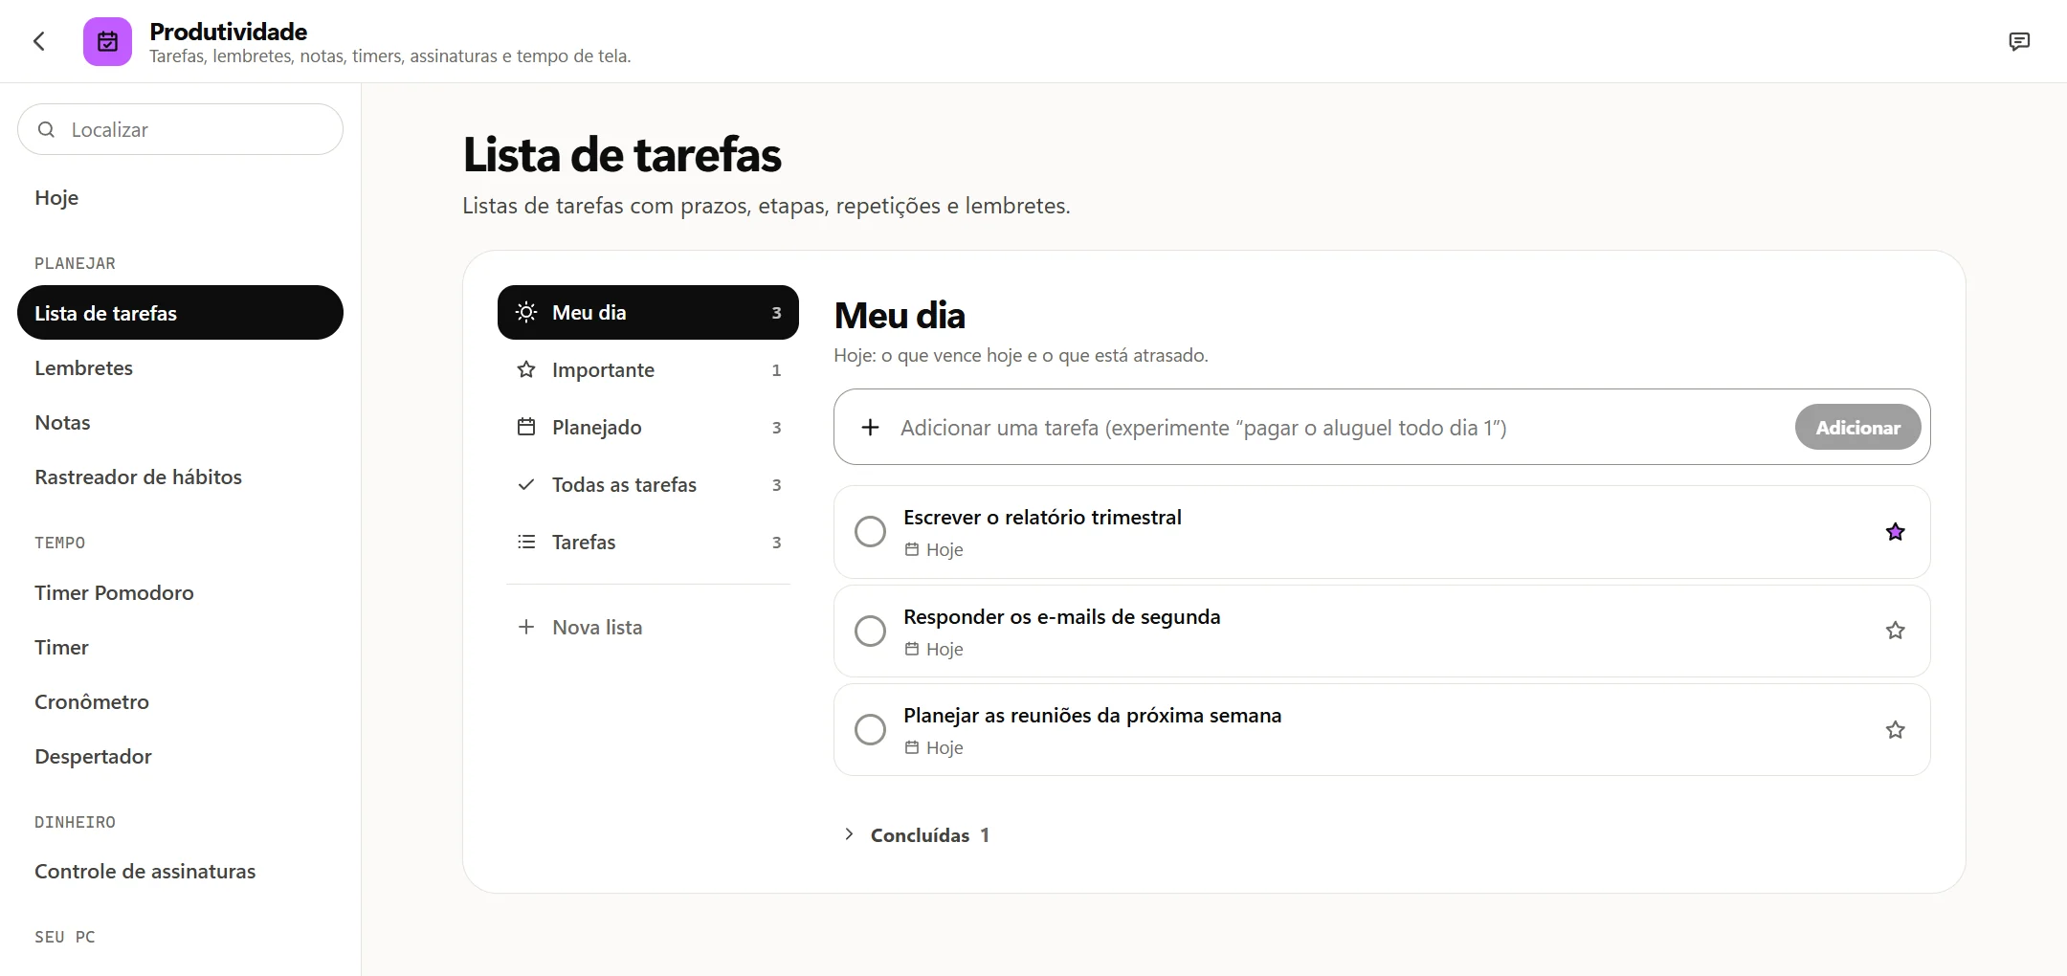Open Timer Pomodoro in the sidebar
This screenshot has height=976, width=2067.
coord(180,592)
